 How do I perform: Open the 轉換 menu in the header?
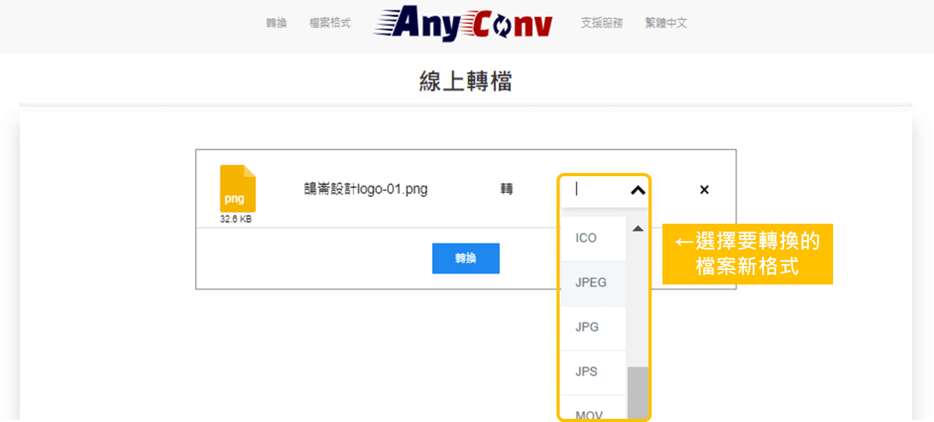(x=277, y=23)
